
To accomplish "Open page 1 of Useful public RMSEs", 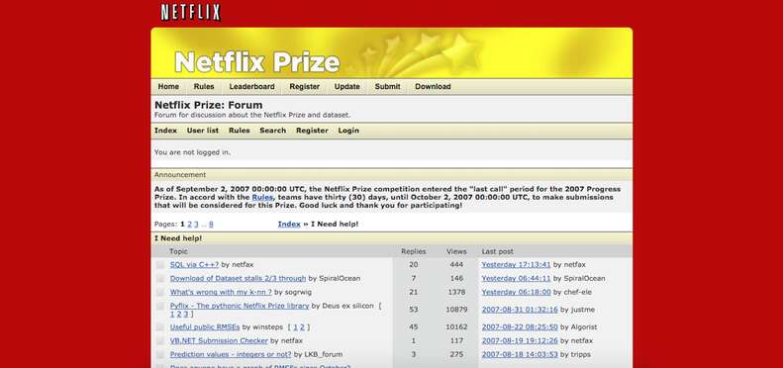I will 295,327.
